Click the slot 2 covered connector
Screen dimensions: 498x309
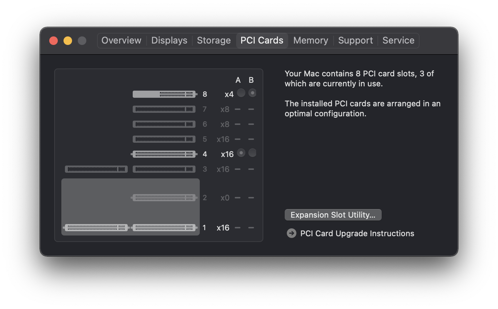[x=164, y=198]
